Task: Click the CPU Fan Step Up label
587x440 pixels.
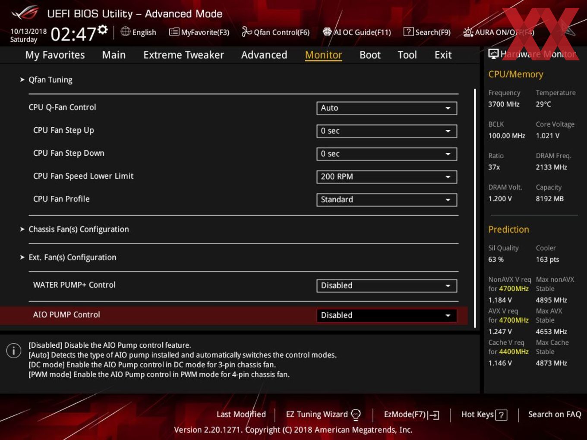Action: click(x=63, y=130)
